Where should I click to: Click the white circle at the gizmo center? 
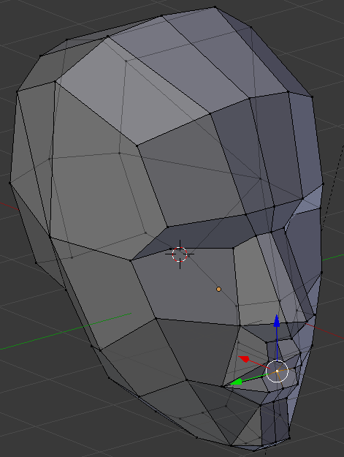(277, 371)
